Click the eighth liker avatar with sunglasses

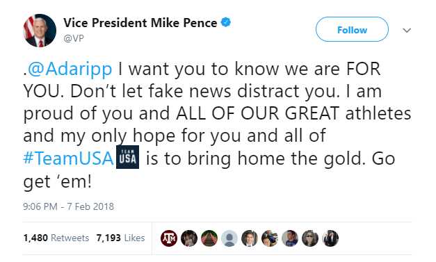tap(310, 238)
